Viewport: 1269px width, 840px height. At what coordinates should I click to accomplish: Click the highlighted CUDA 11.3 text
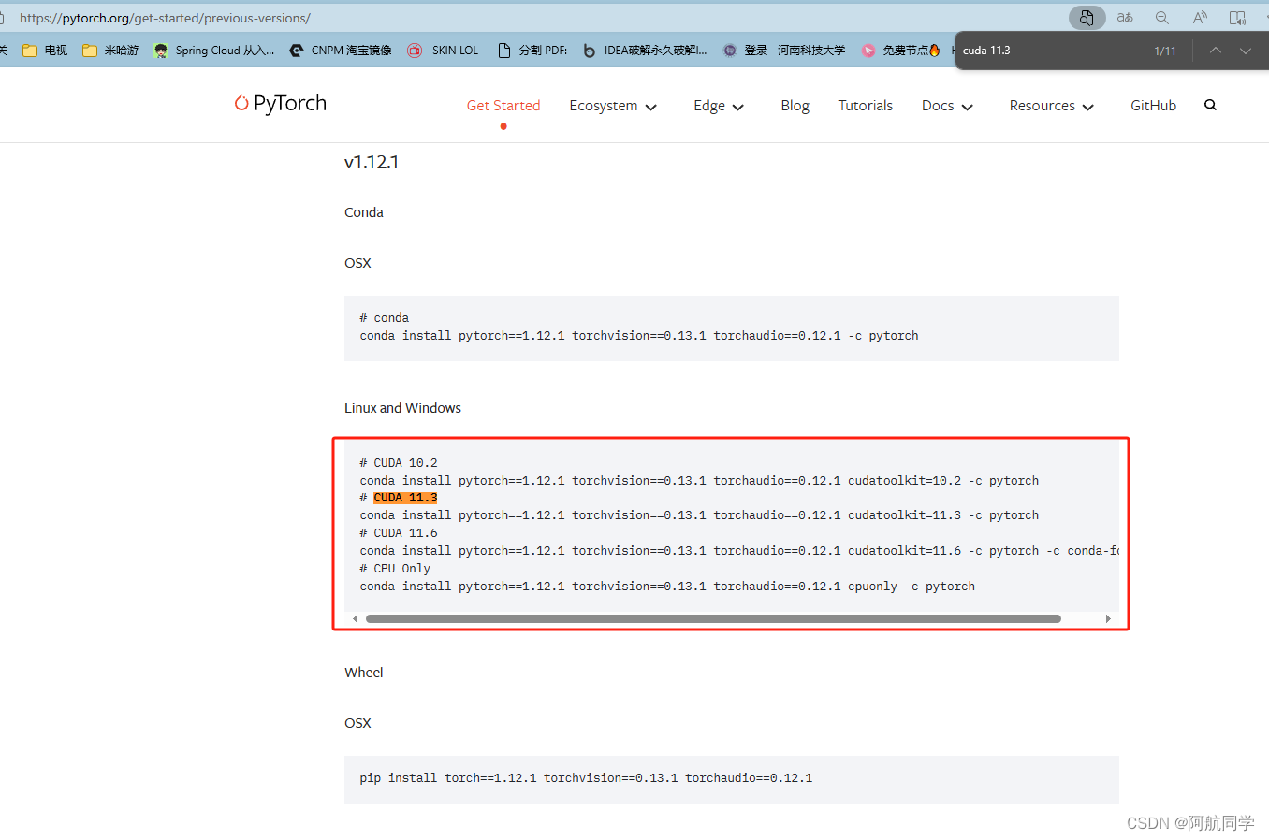tap(405, 498)
